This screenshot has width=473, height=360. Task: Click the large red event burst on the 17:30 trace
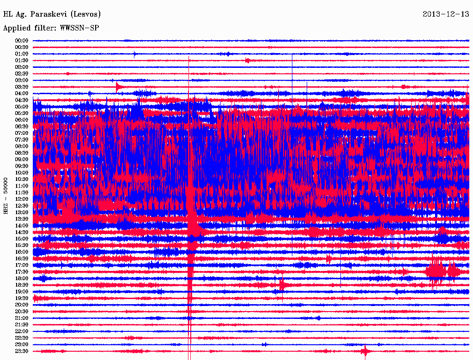(x=443, y=272)
